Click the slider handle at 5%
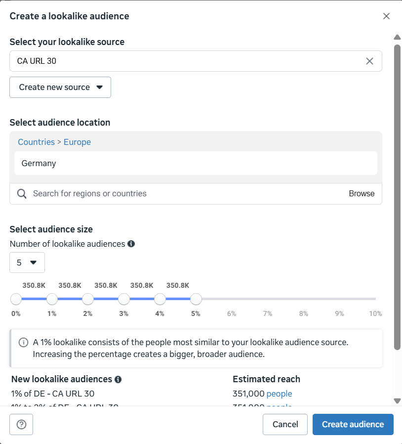The width and height of the screenshot is (402, 444). click(196, 299)
